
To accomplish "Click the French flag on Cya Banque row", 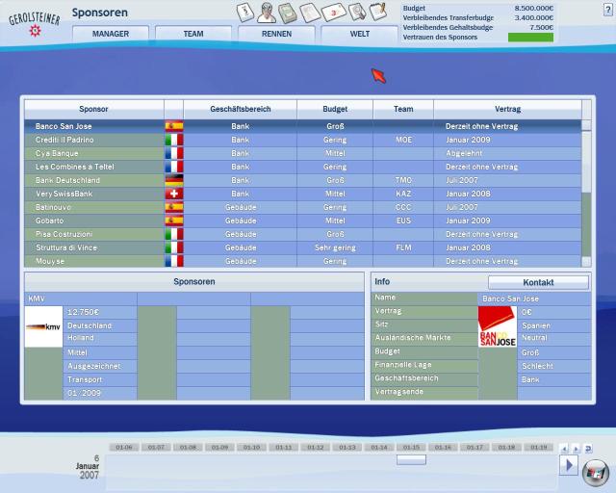I will [174, 153].
